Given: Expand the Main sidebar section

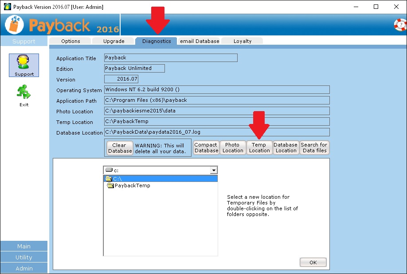Looking at the screenshot, I should (24, 247).
